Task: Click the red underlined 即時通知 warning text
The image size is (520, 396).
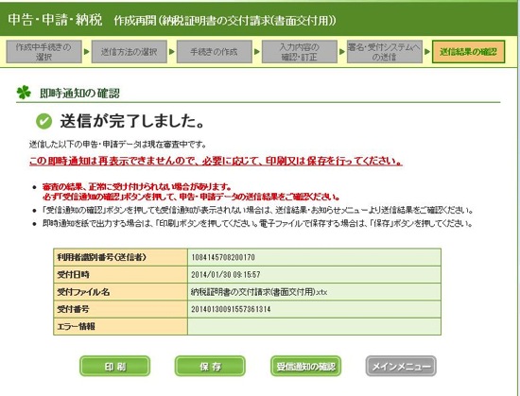Action: point(216,161)
